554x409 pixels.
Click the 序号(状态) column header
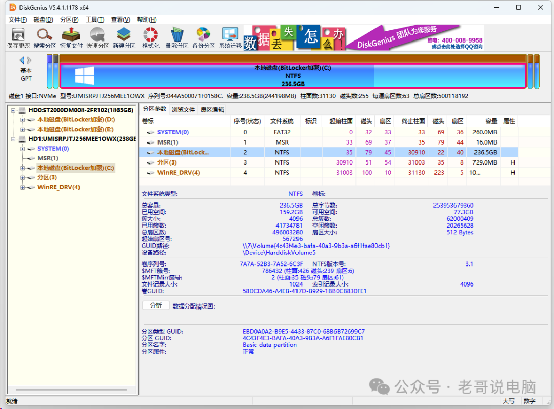tap(247, 121)
